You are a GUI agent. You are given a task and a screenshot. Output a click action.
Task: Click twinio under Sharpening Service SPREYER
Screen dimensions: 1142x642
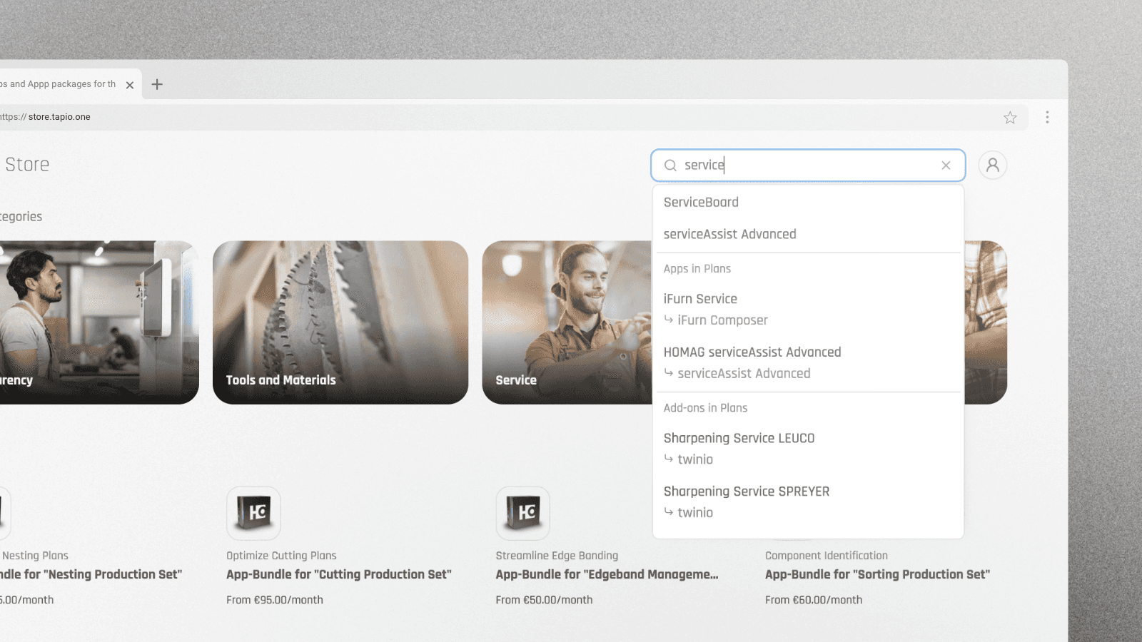point(695,513)
